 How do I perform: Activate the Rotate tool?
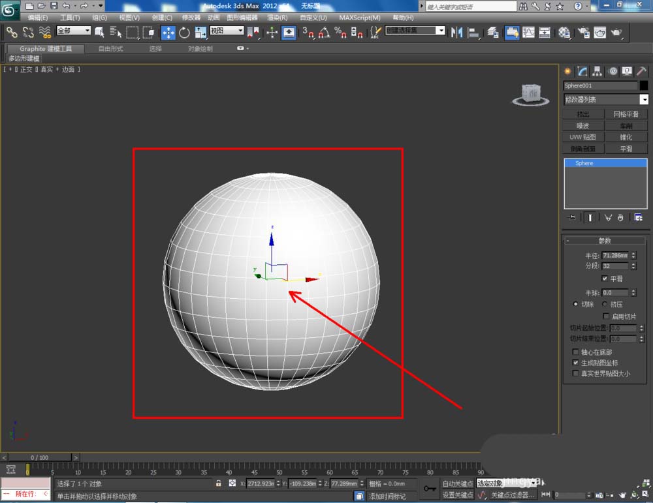click(184, 32)
